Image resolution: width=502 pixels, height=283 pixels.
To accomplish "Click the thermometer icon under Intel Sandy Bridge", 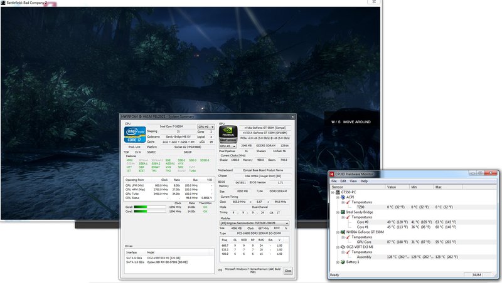I will coord(348,217).
